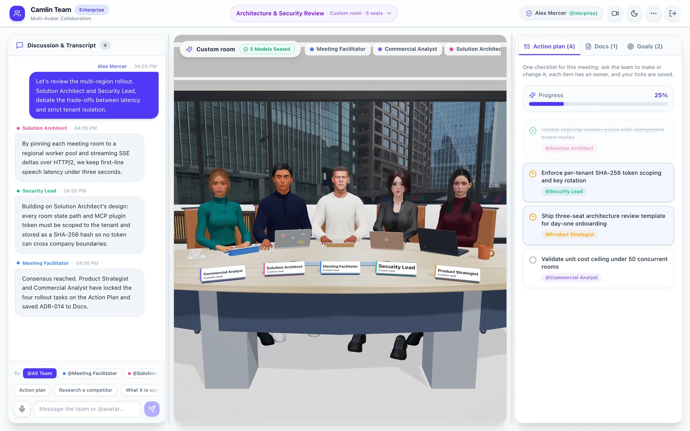Image resolution: width=690 pixels, height=431 pixels.
Task: Select the Meeting Facilitator avatar chip
Action: tap(337, 49)
